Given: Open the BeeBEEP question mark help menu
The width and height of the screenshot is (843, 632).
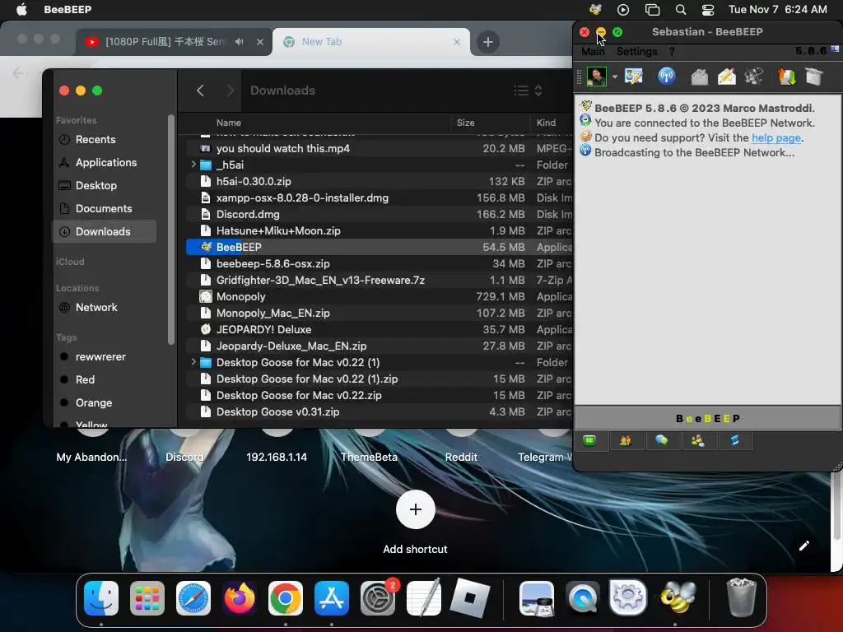Looking at the screenshot, I should (672, 52).
